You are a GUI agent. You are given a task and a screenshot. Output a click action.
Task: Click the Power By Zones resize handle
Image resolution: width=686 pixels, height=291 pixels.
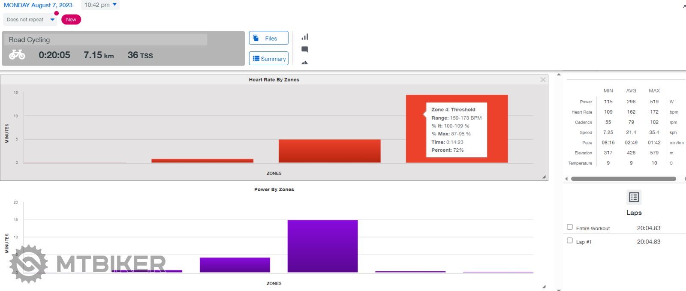(x=544, y=287)
